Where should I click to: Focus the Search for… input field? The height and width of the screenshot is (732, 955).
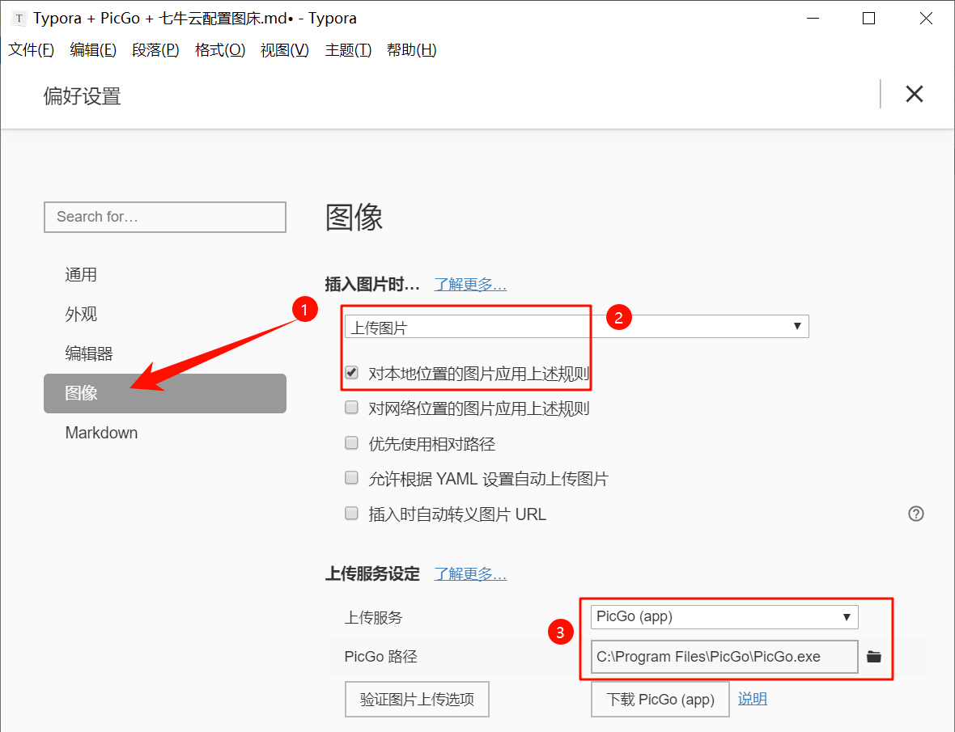(x=165, y=217)
